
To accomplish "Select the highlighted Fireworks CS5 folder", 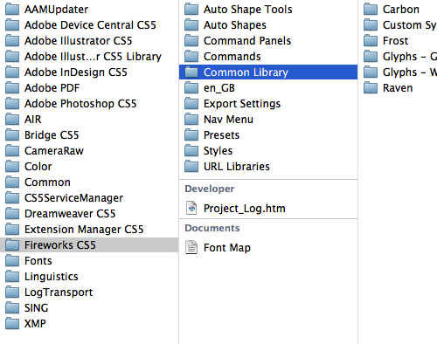I will [x=89, y=245].
